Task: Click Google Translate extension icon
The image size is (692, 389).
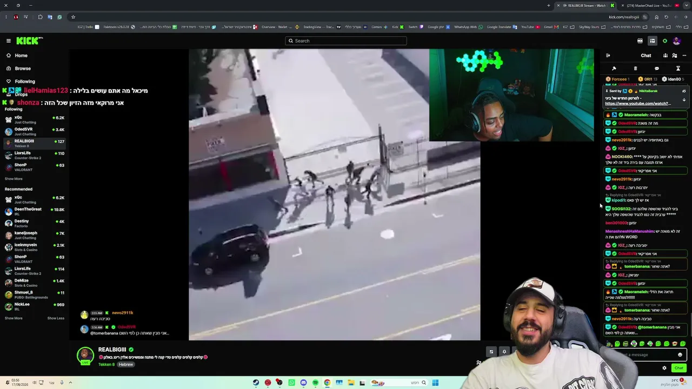Action: (x=50, y=17)
